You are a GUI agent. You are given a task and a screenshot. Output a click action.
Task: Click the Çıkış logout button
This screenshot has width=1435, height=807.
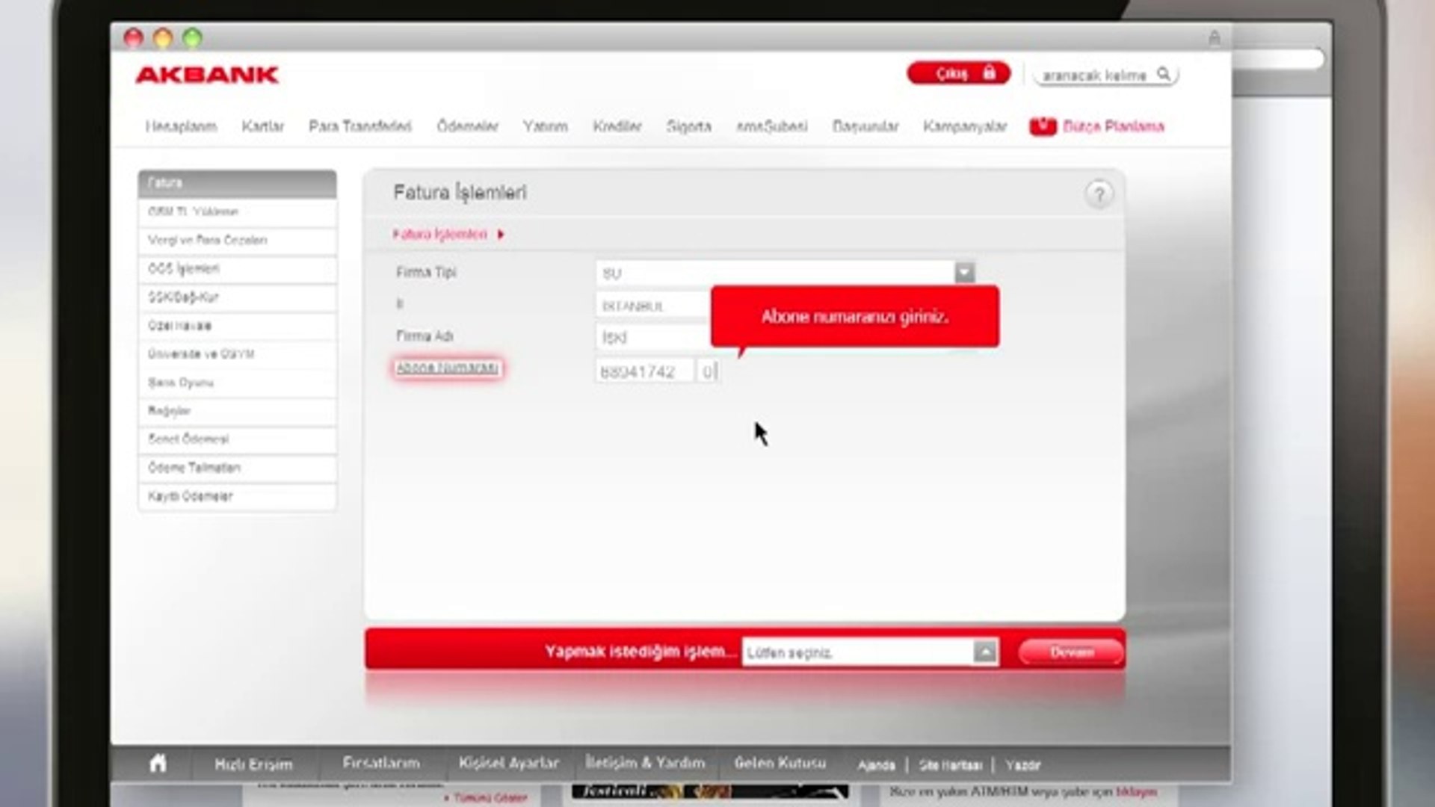(x=958, y=73)
